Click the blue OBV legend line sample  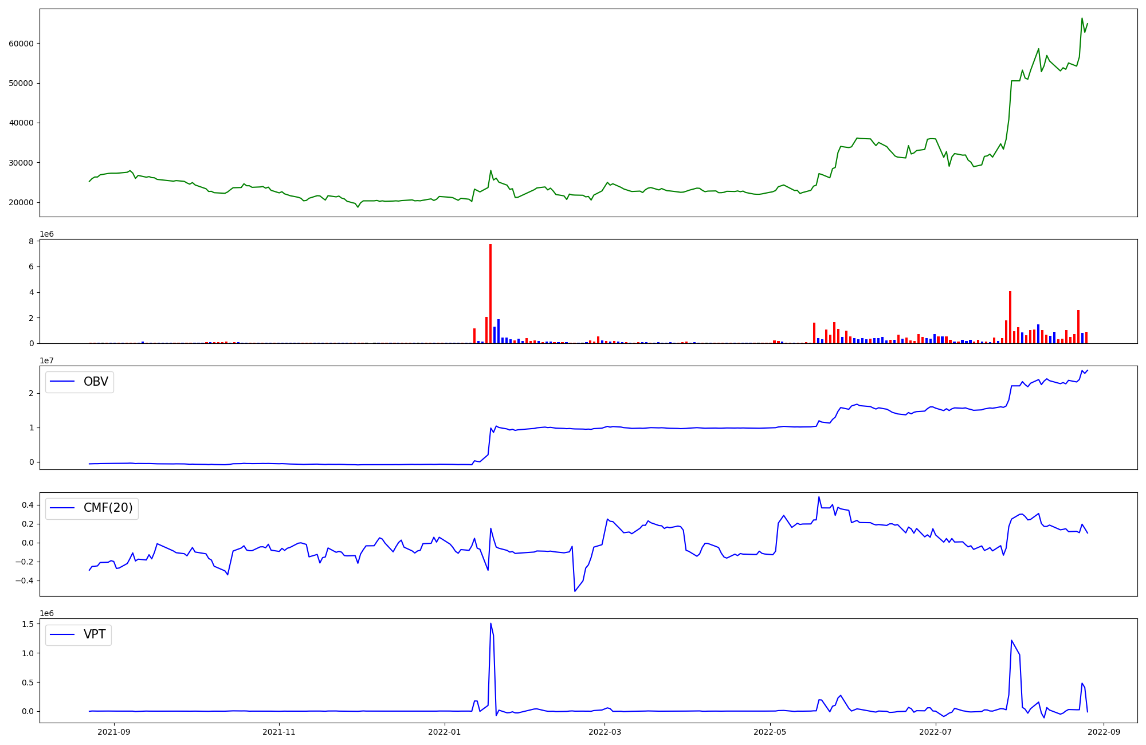pos(62,382)
